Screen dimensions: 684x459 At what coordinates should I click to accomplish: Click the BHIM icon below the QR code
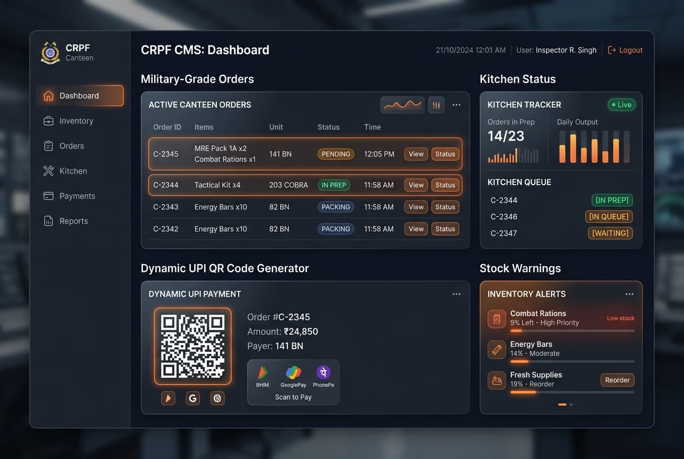pyautogui.click(x=168, y=398)
